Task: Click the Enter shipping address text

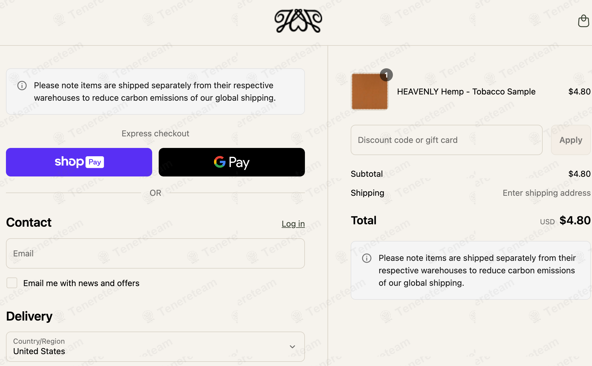Action: pos(547,193)
